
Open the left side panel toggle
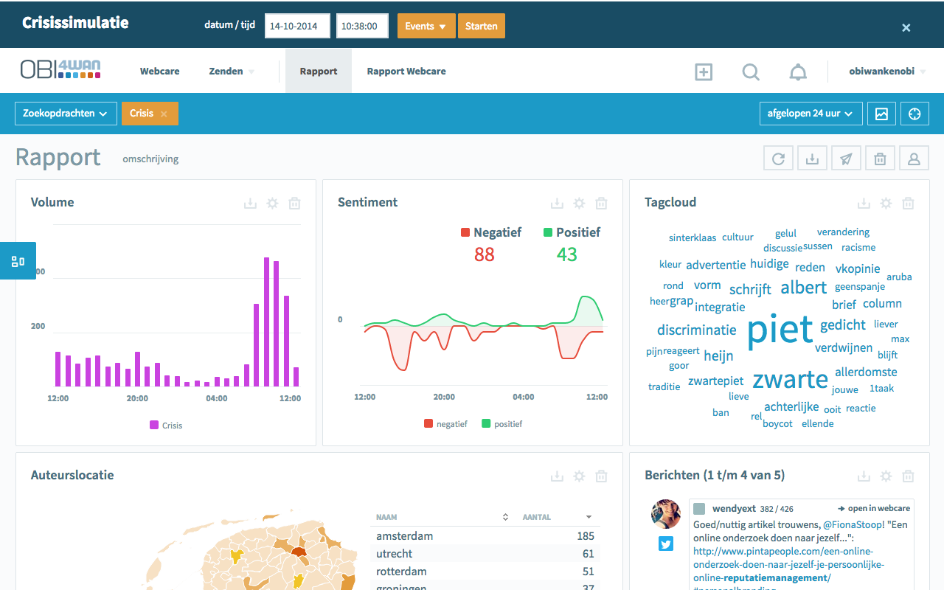[18, 261]
